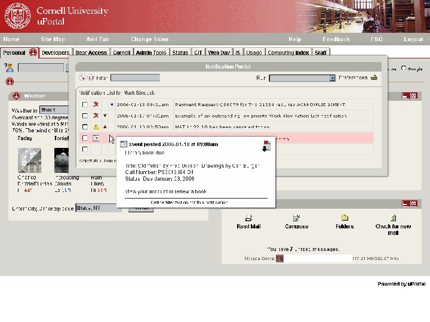Click the city or zip code input field
This screenshot has height=322, width=430.
99,208
